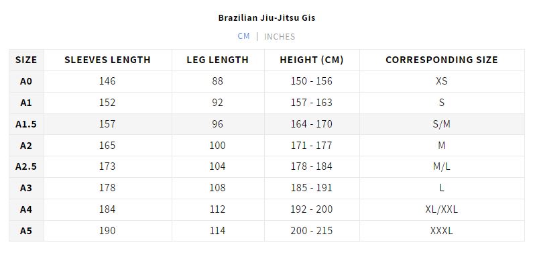This screenshot has width=533, height=257.
Task: Click the CORRESPONDING SIZE column header
Action: [x=442, y=60]
